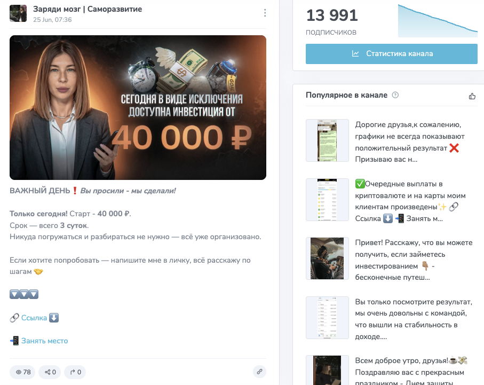Open popular post Очередные выплаты в криптовалюте
The height and width of the screenshot is (385, 484).
tap(410, 201)
